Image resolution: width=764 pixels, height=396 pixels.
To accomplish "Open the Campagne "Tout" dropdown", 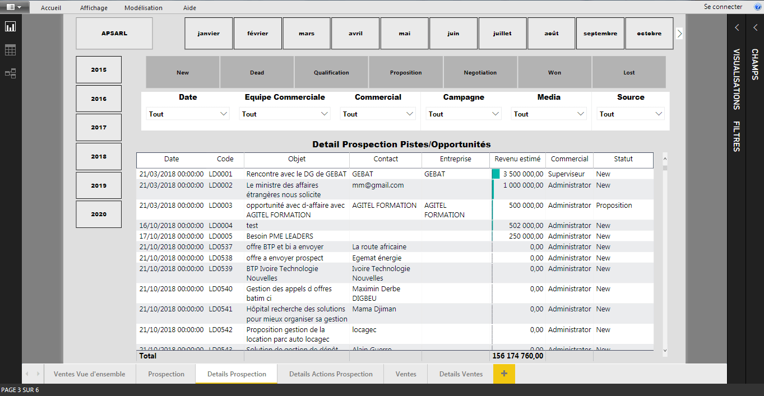I will tap(464, 113).
